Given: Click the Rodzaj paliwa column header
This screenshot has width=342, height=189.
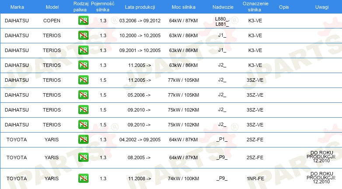Looking at the screenshot, I should [x=81, y=7].
